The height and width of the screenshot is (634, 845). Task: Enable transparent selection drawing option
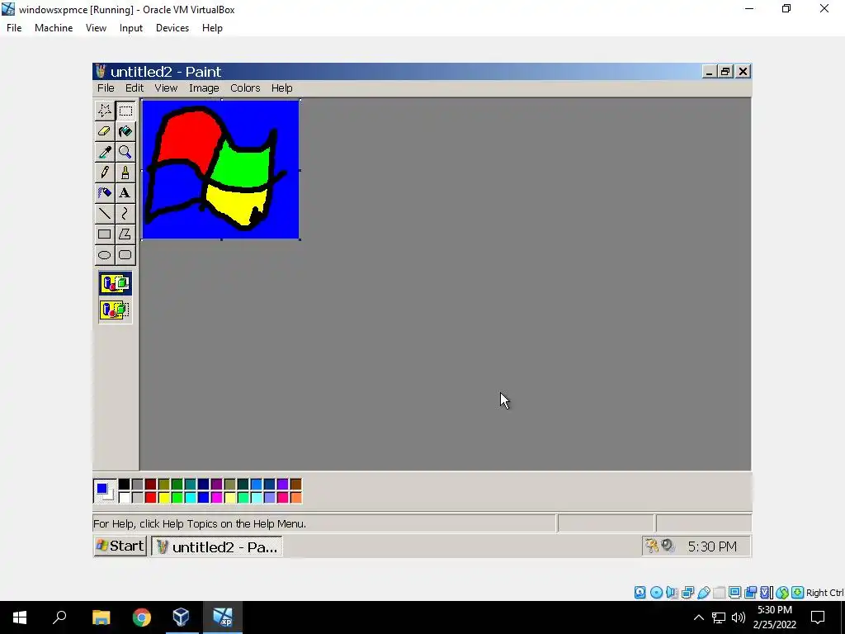tap(116, 310)
